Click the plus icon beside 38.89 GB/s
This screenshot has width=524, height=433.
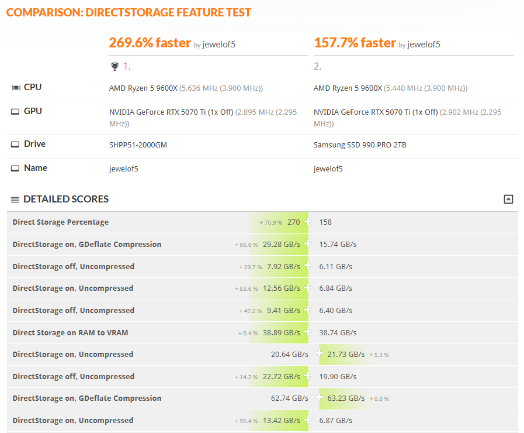308,332
